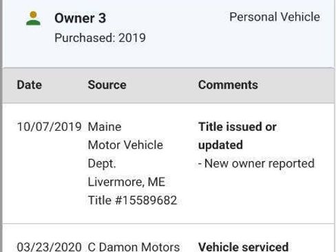The height and width of the screenshot is (252, 336).
Task: Click the Owner 3 person icon
Action: [33, 19]
